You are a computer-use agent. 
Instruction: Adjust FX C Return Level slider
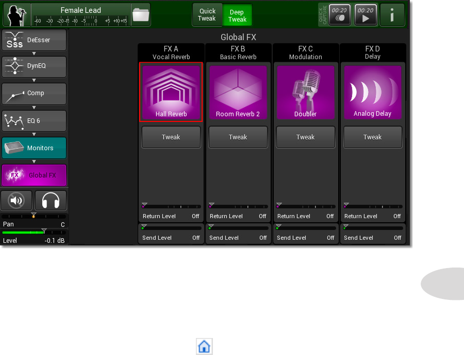[306, 206]
